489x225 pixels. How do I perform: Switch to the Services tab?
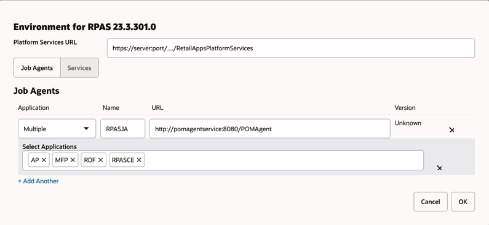[79, 68]
